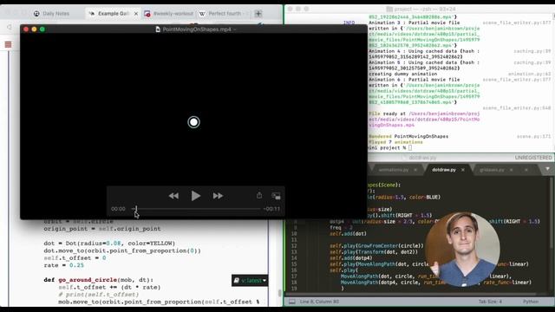Click the white dot in the video frame
555x312 pixels.
point(193,122)
